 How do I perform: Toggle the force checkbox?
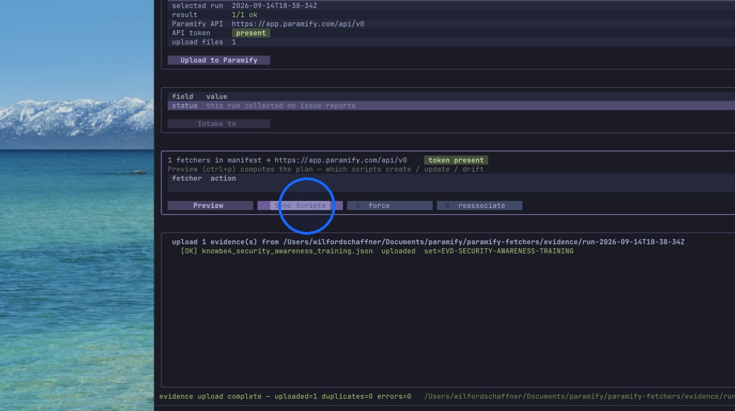[390, 206]
